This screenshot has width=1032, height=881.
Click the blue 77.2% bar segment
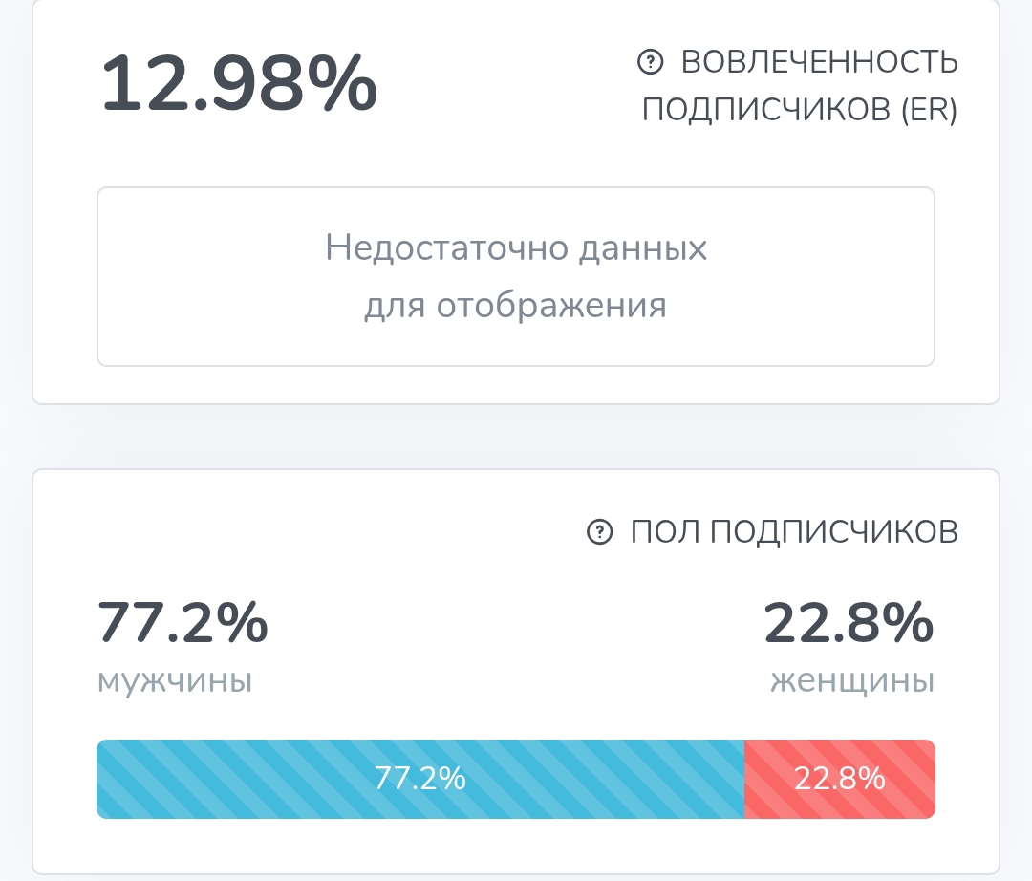pos(420,779)
